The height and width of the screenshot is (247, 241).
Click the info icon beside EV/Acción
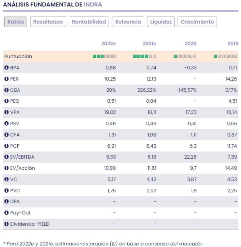pyautogui.click(x=6, y=168)
